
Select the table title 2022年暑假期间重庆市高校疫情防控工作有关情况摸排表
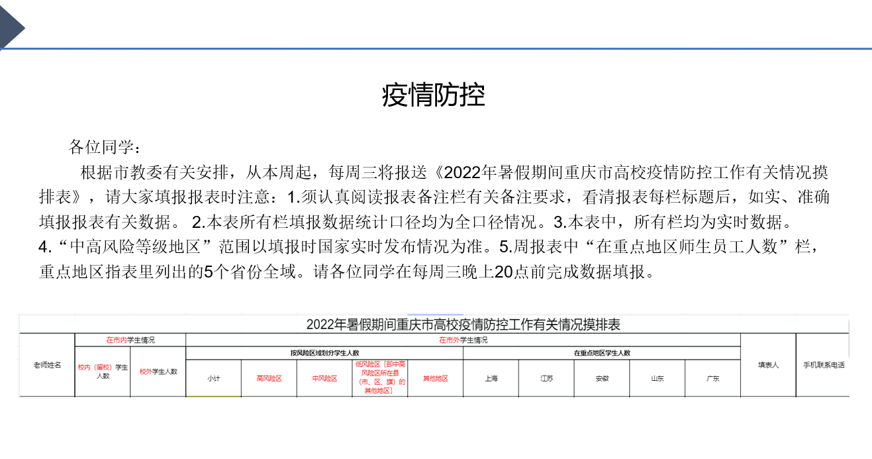pyautogui.click(x=463, y=325)
